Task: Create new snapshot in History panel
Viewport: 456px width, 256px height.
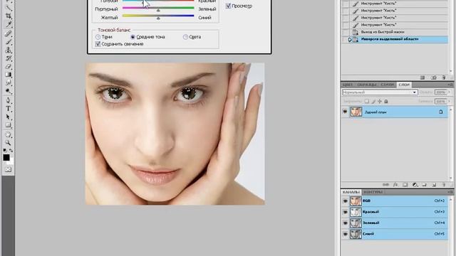Action: (434, 78)
